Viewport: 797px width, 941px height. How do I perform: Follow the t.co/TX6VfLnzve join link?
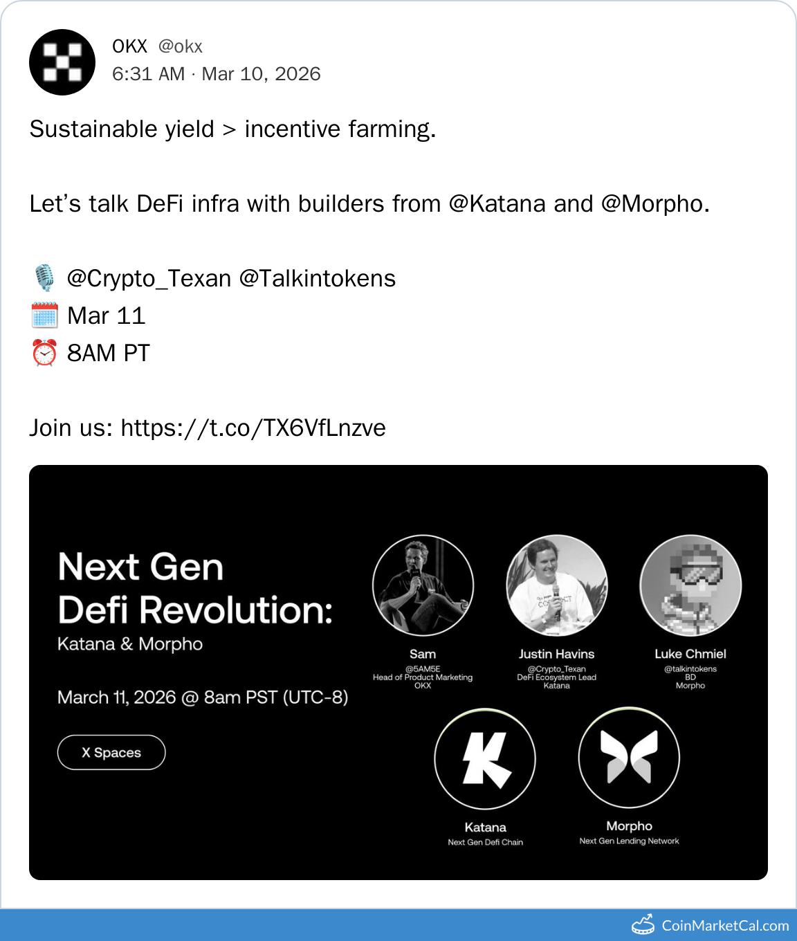[253, 428]
